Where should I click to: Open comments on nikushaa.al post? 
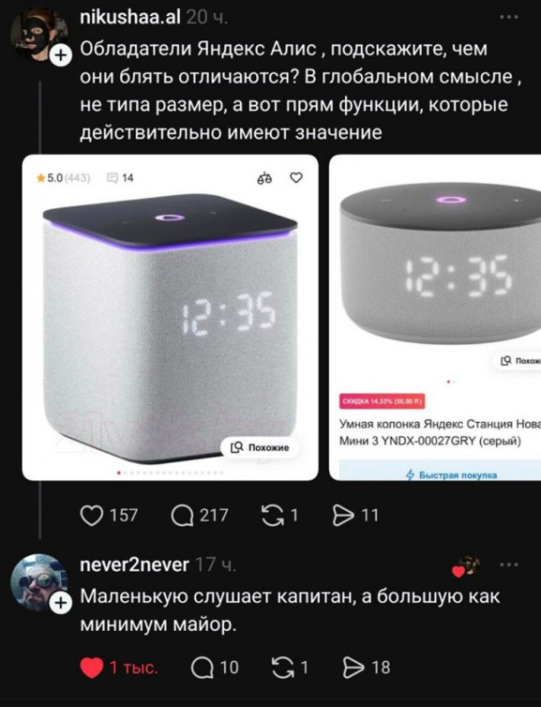182,515
